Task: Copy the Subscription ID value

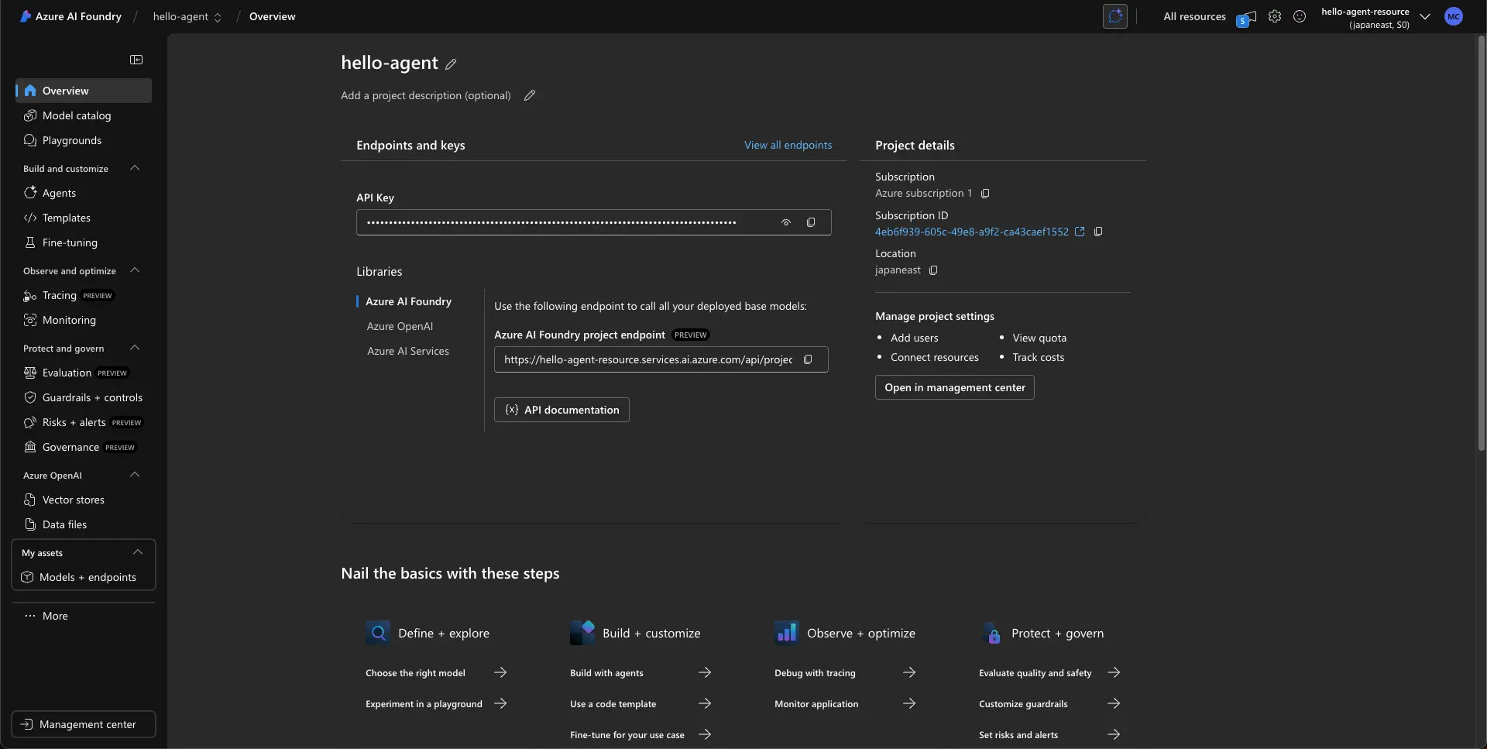Action: tap(1098, 232)
